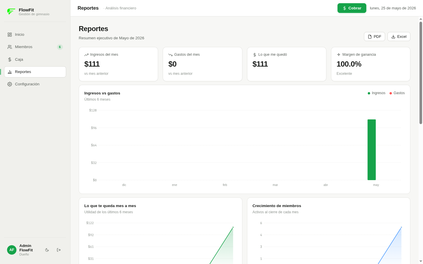Click the AF user avatar
Viewport: 423px width, 264px height.
tap(12, 250)
